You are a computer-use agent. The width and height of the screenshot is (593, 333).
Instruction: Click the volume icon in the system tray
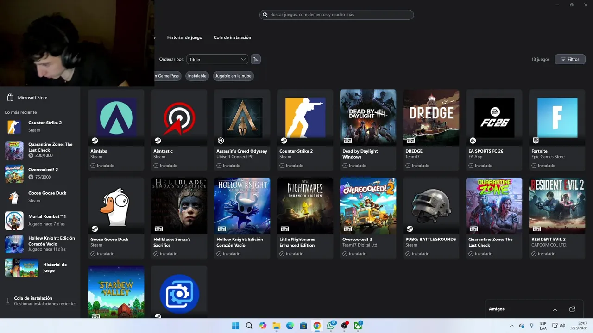click(562, 326)
